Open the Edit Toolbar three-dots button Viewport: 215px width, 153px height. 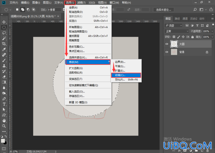coord(4,132)
